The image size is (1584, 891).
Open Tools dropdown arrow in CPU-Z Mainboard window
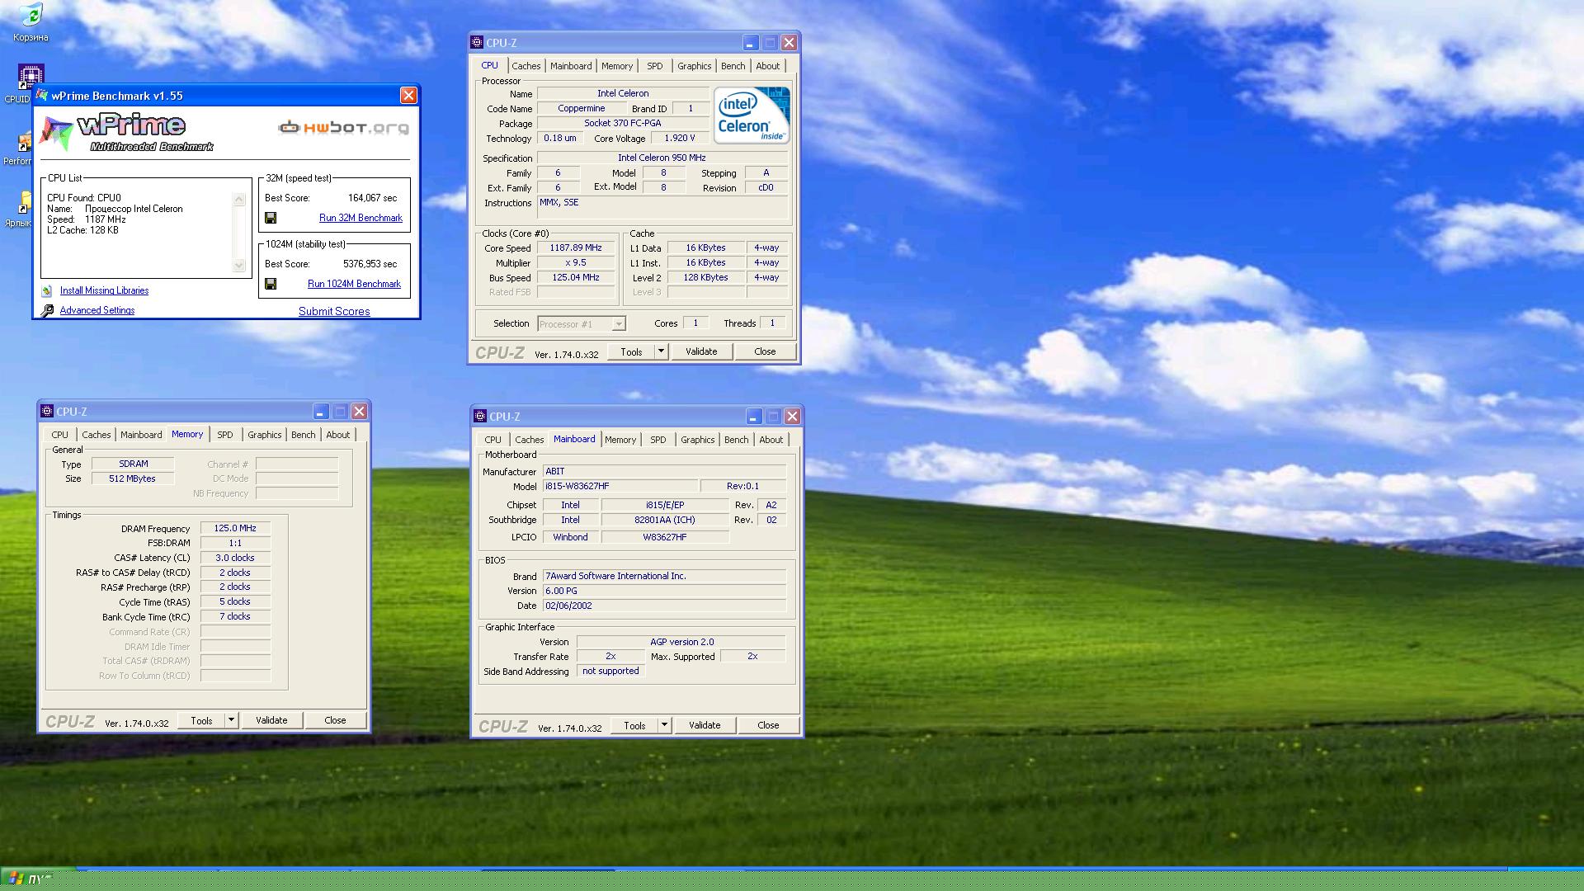tap(664, 725)
